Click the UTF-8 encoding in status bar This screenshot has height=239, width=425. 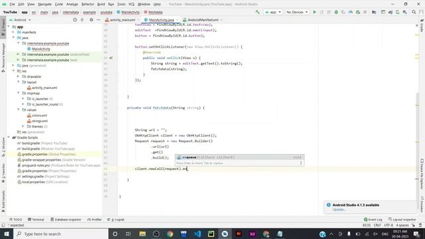pos(388,225)
